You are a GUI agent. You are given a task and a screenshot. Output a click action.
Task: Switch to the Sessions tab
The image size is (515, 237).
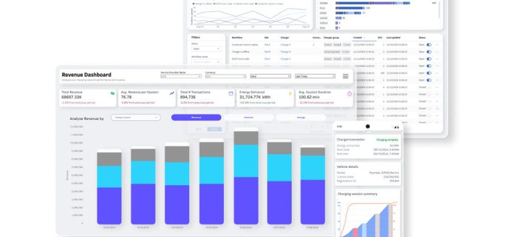249,118
